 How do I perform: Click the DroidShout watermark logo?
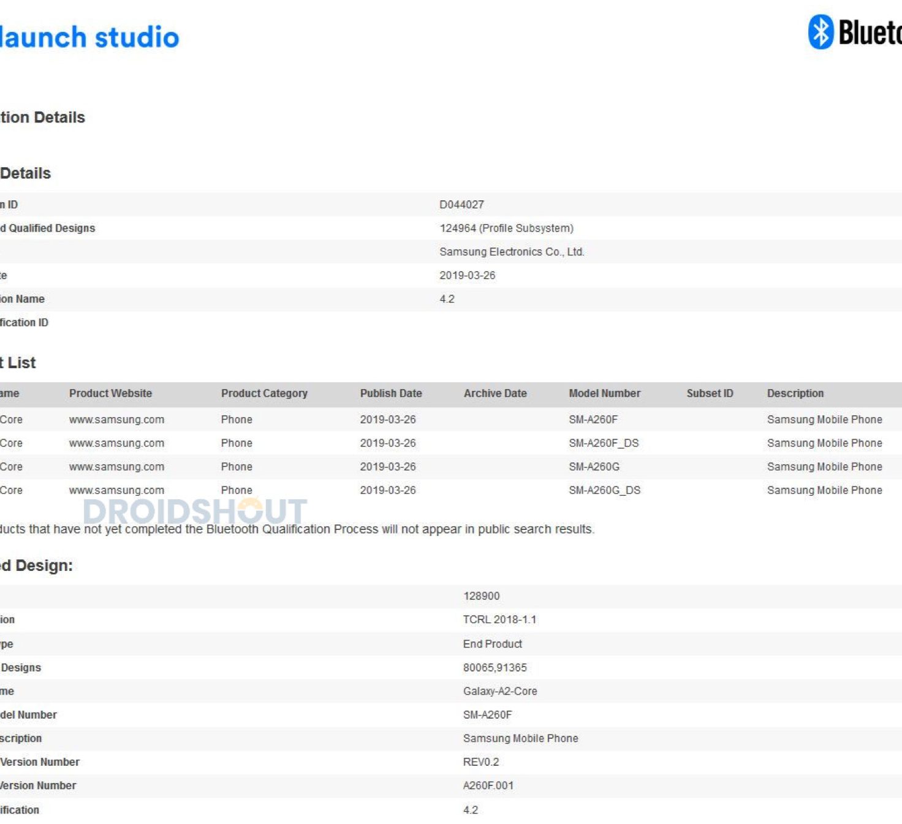pos(195,511)
